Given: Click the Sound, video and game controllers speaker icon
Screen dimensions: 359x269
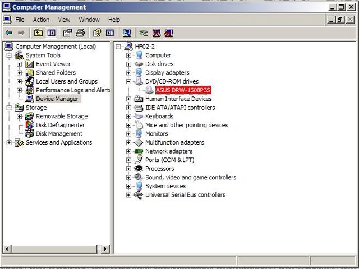Looking at the screenshot, I should click(x=139, y=177).
